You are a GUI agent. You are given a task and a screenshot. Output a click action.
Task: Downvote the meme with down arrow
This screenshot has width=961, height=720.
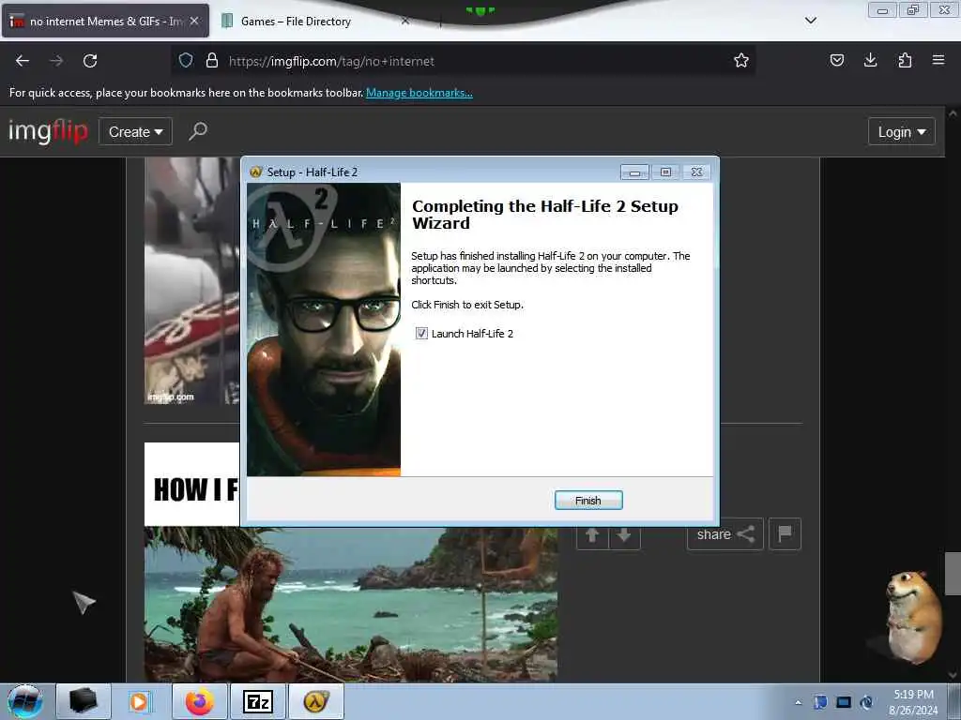624,535
